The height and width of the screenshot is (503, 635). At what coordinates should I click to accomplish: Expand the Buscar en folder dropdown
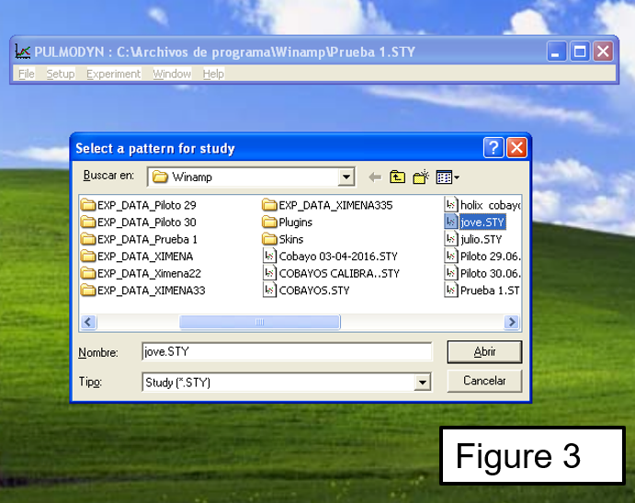[346, 177]
